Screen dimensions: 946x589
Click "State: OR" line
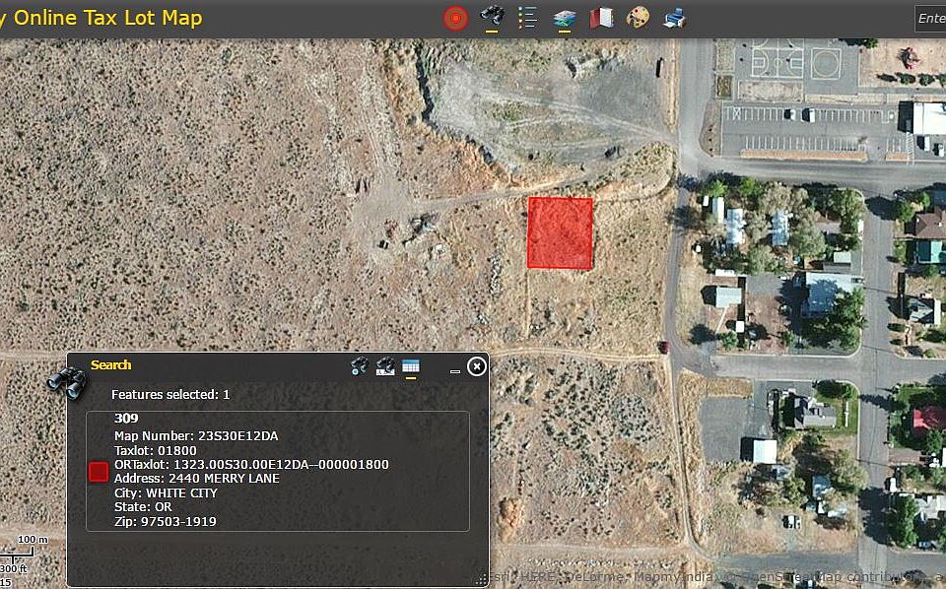coord(143,506)
